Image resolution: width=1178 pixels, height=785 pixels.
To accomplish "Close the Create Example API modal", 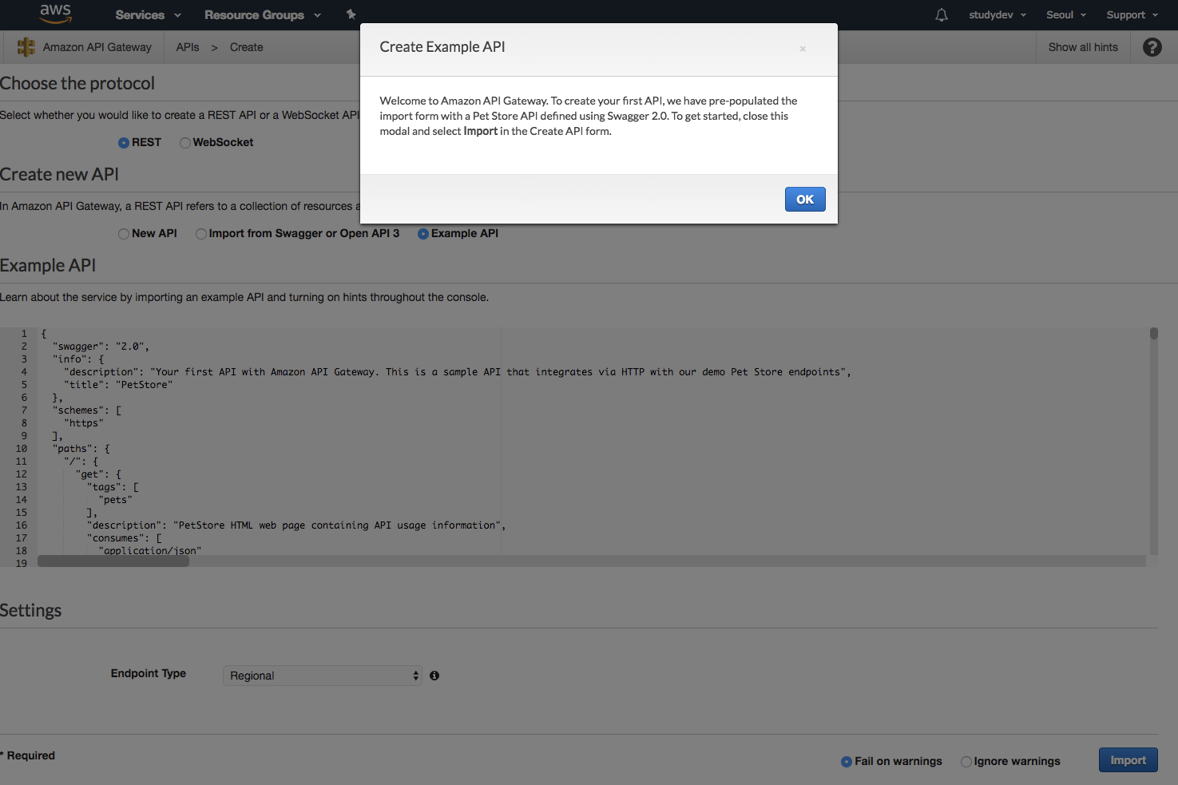I will [x=803, y=49].
